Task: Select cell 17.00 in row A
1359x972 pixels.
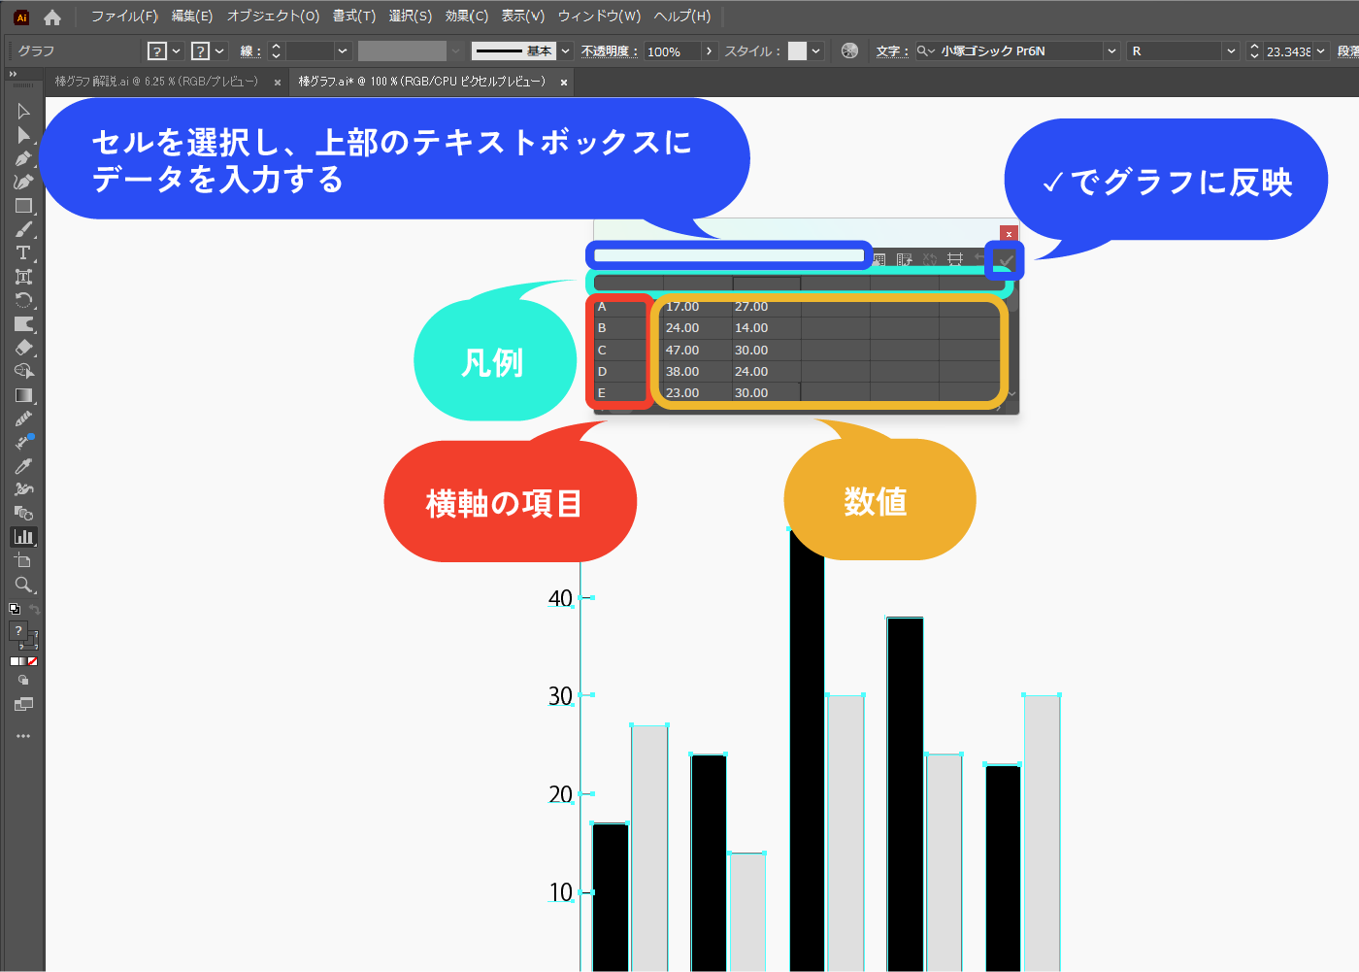Action: pyautogui.click(x=698, y=307)
